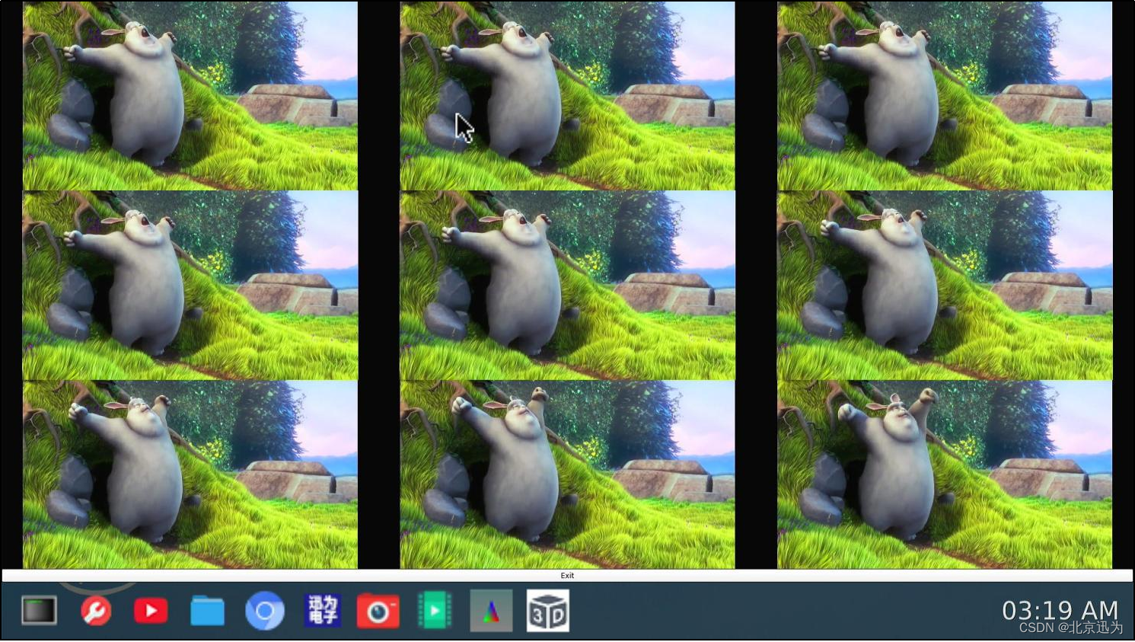Select the top-center video tile
Image resolution: width=1135 pixels, height=642 pixels.
coord(567,95)
